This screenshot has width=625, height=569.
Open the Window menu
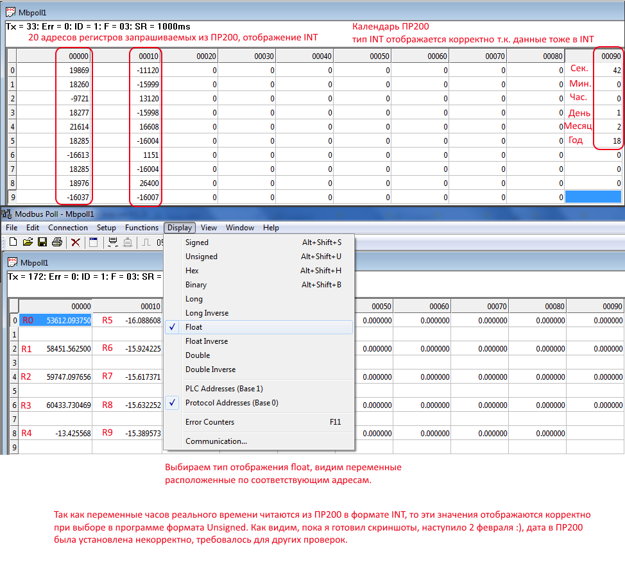coord(239,228)
